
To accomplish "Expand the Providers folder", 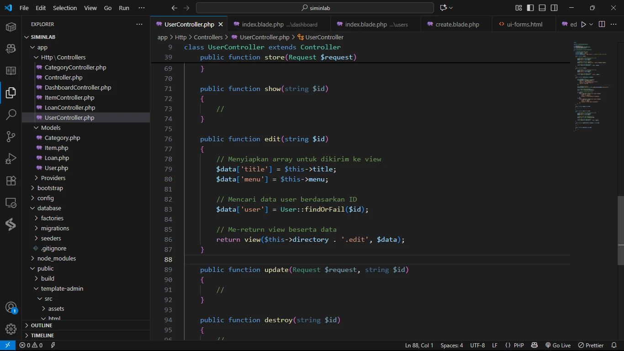I will point(53,178).
